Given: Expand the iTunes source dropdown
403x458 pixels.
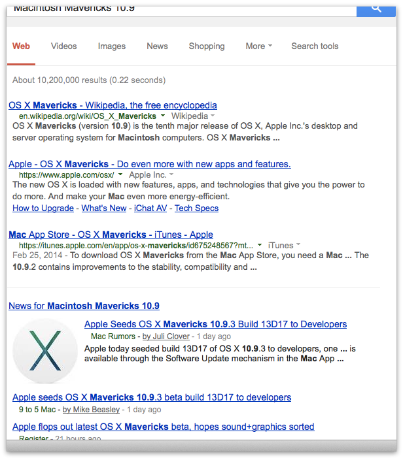Looking at the screenshot, I should click(284, 245).
